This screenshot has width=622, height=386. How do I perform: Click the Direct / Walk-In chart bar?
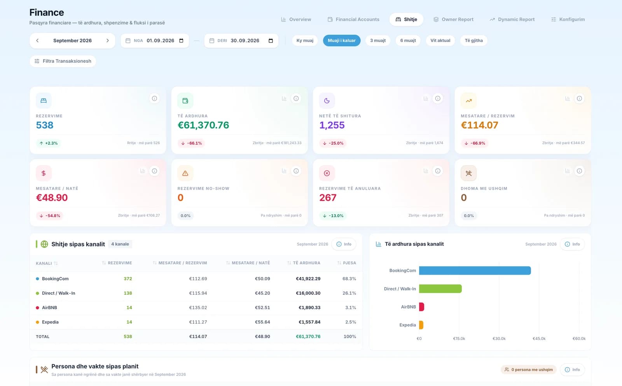(440, 288)
